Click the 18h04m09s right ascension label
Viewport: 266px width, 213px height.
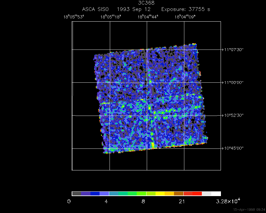185,17
